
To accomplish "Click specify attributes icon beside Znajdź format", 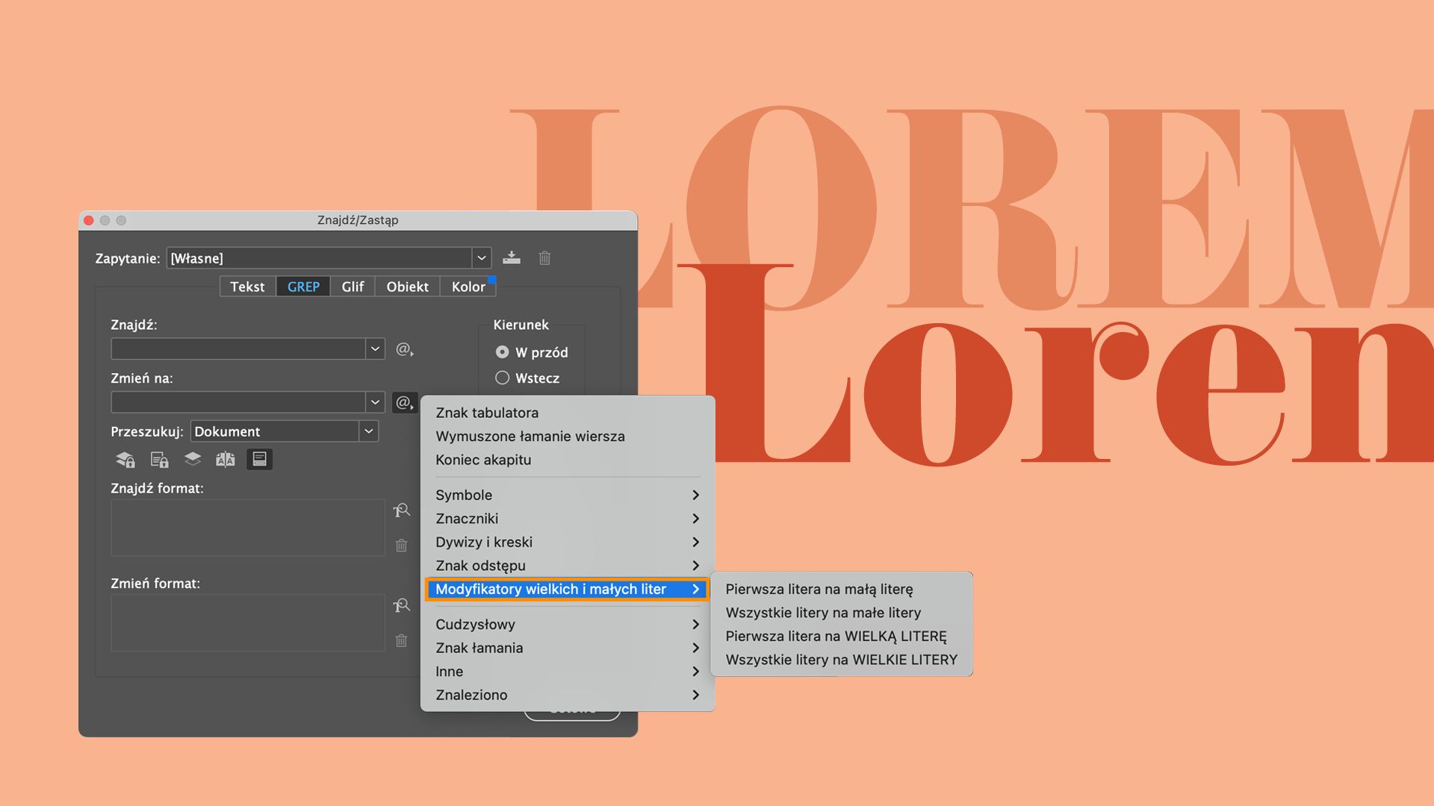I will pyautogui.click(x=402, y=511).
